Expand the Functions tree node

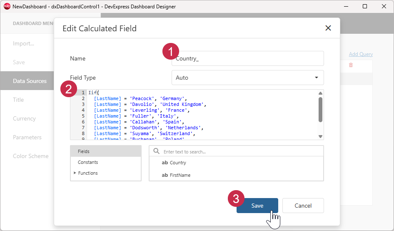click(75, 173)
